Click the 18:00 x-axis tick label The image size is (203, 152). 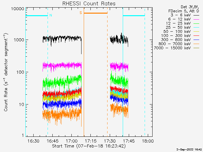click(148, 141)
